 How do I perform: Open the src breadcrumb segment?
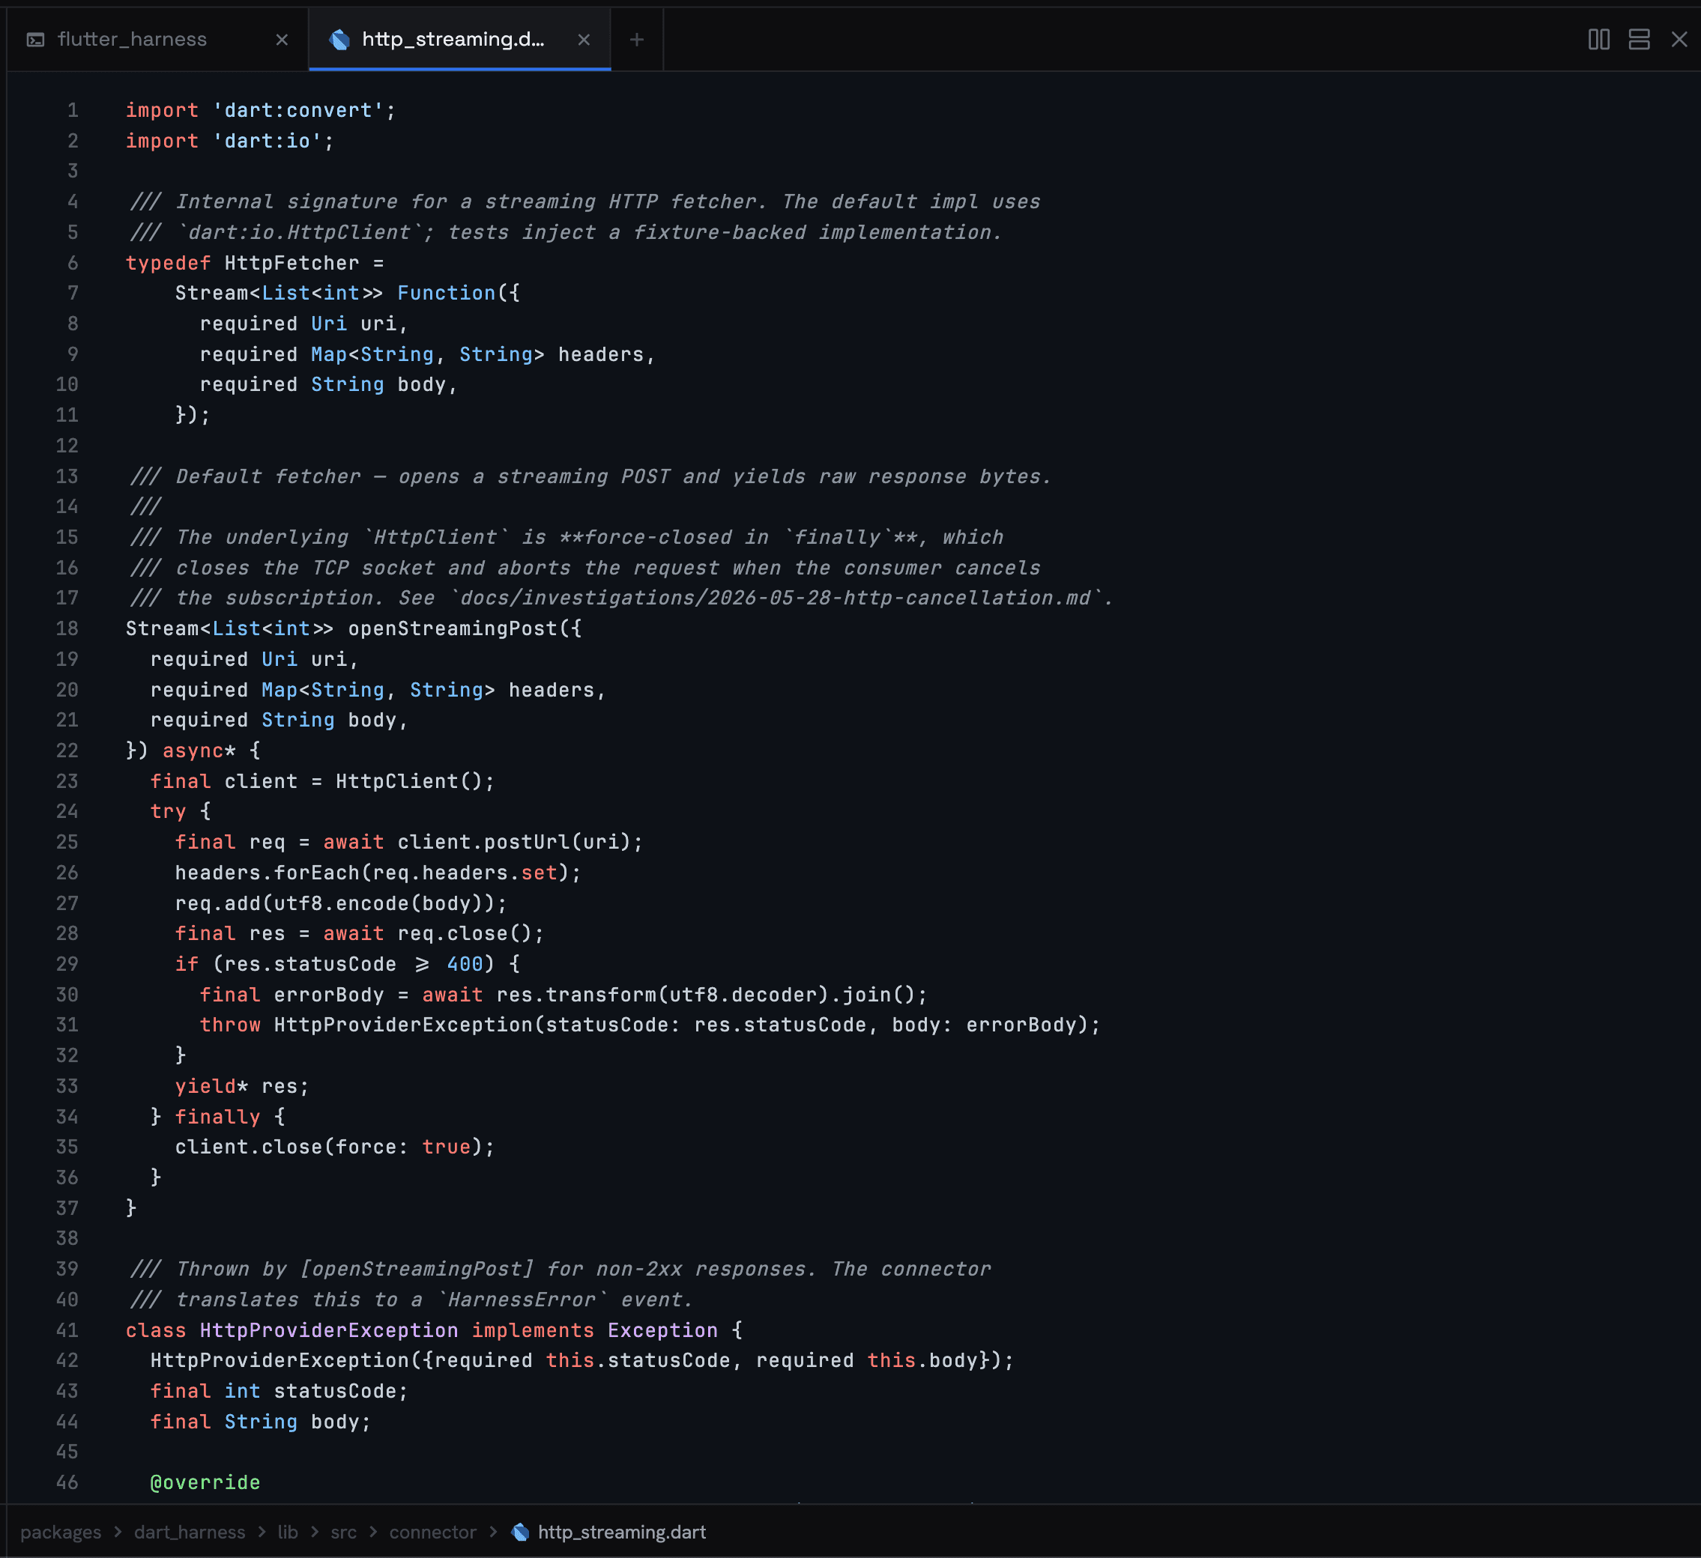pyautogui.click(x=343, y=1532)
